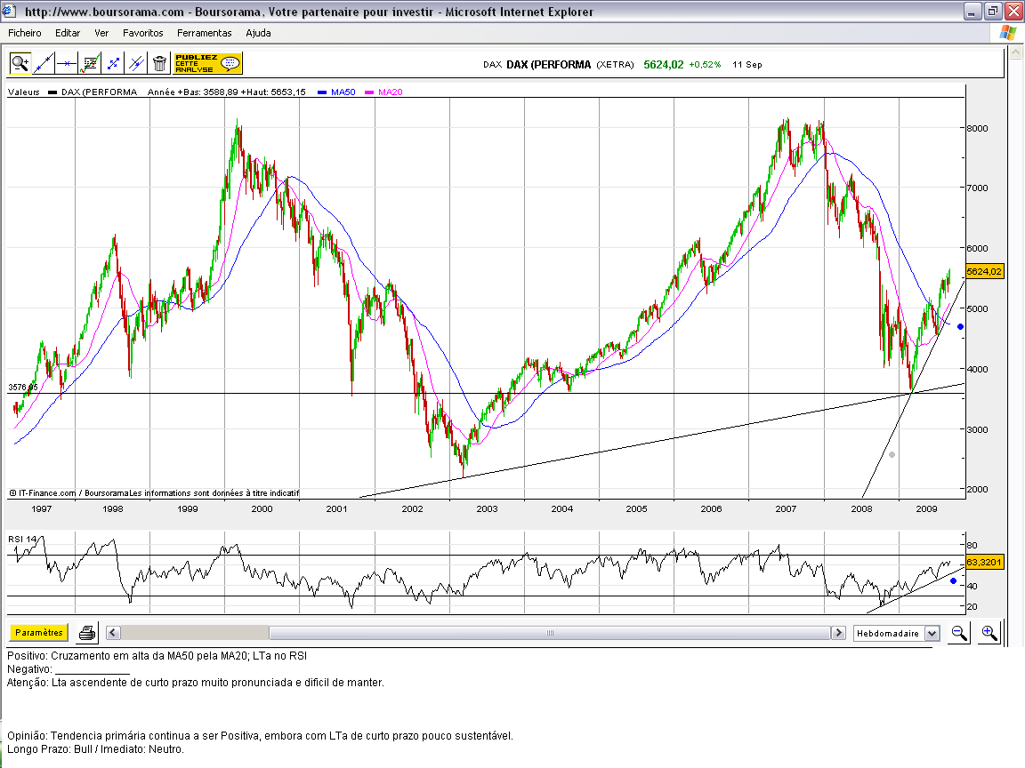This screenshot has width=1025, height=768.
Task: Click the 3576,65 horizontal line label
Action: click(23, 388)
